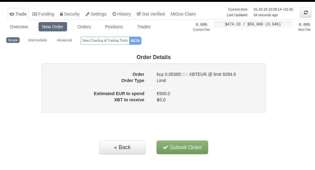The height and width of the screenshot is (170, 315).
Task: Click the fee volume progress bar
Action: point(253,24)
